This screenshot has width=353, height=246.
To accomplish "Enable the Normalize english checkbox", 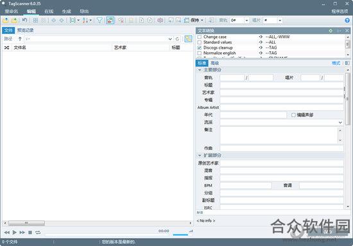I will coord(200,53).
